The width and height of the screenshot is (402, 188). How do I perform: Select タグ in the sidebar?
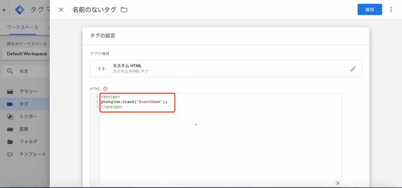pos(25,104)
